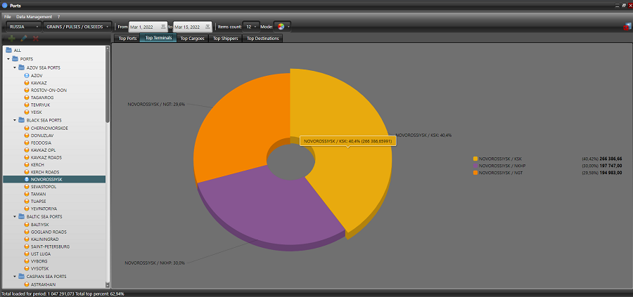This screenshot has height=297, width=633.
Task: Select ROSTOV-ON-DON in the tree
Action: coord(49,91)
